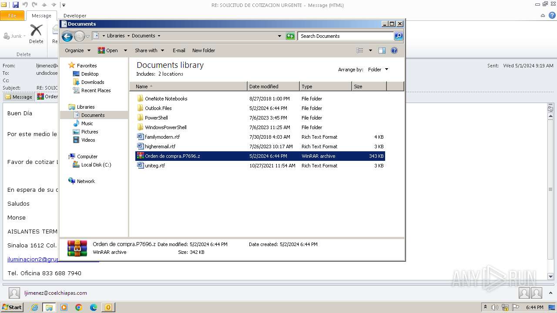The height and width of the screenshot is (313, 557).
Task: Open the File tab in Outlook
Action: click(12, 16)
